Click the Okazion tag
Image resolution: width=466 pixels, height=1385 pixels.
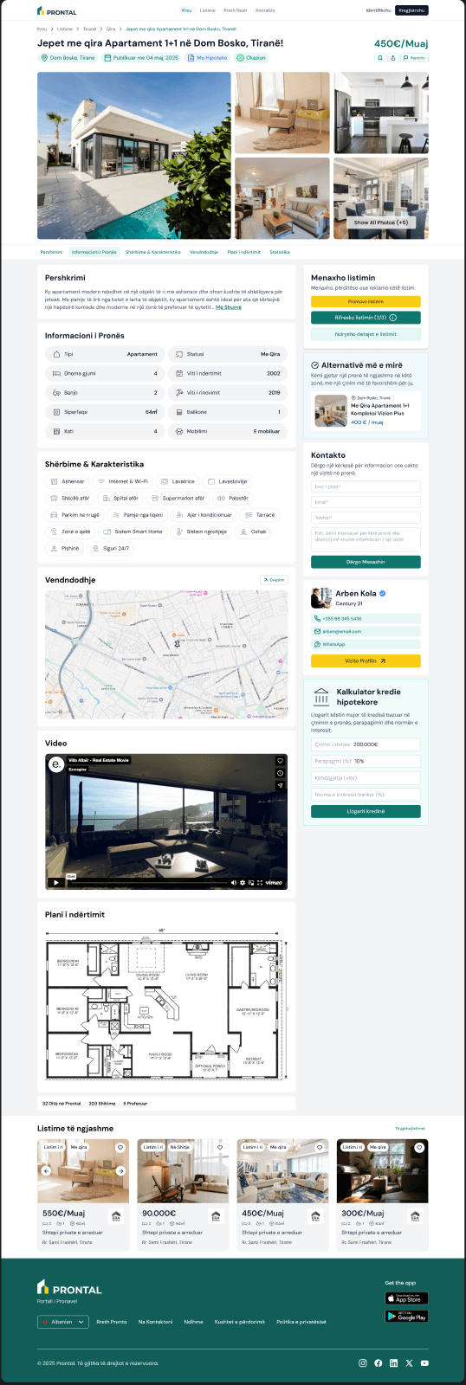pos(251,58)
